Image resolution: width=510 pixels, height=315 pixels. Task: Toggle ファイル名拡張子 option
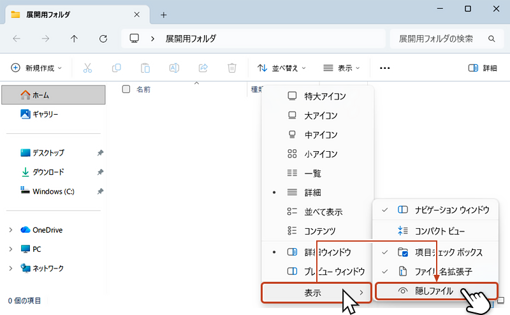click(435, 272)
